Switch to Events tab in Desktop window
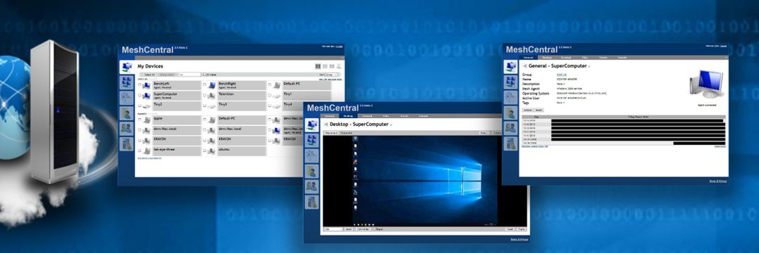This screenshot has height=253, width=759. [x=405, y=116]
